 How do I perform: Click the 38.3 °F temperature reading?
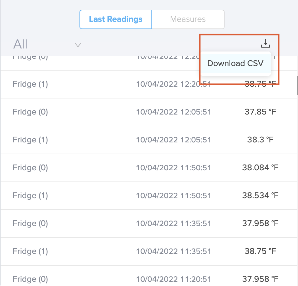pyautogui.click(x=260, y=140)
